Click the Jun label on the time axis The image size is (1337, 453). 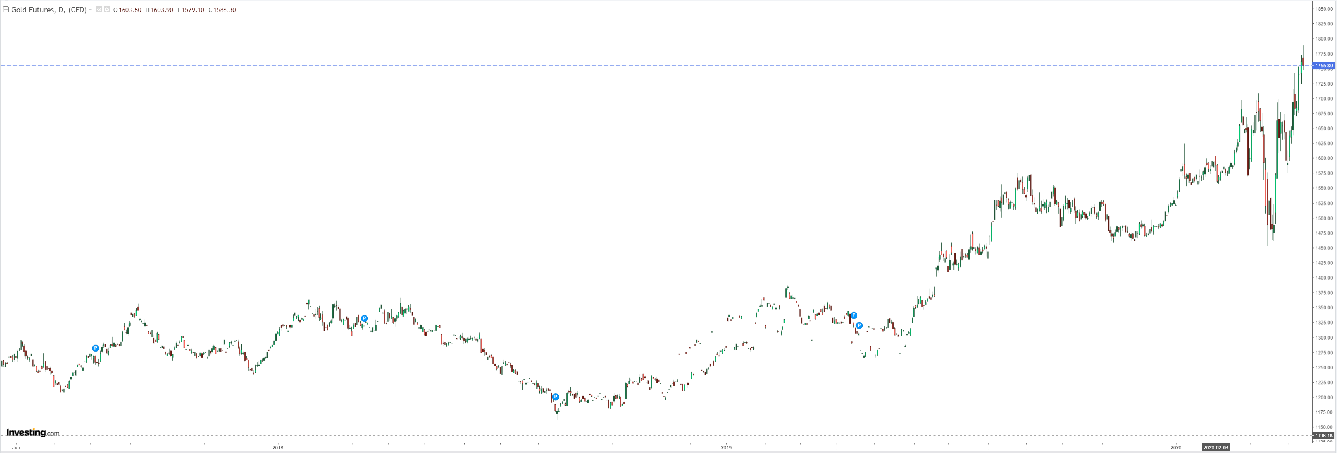pyautogui.click(x=16, y=447)
